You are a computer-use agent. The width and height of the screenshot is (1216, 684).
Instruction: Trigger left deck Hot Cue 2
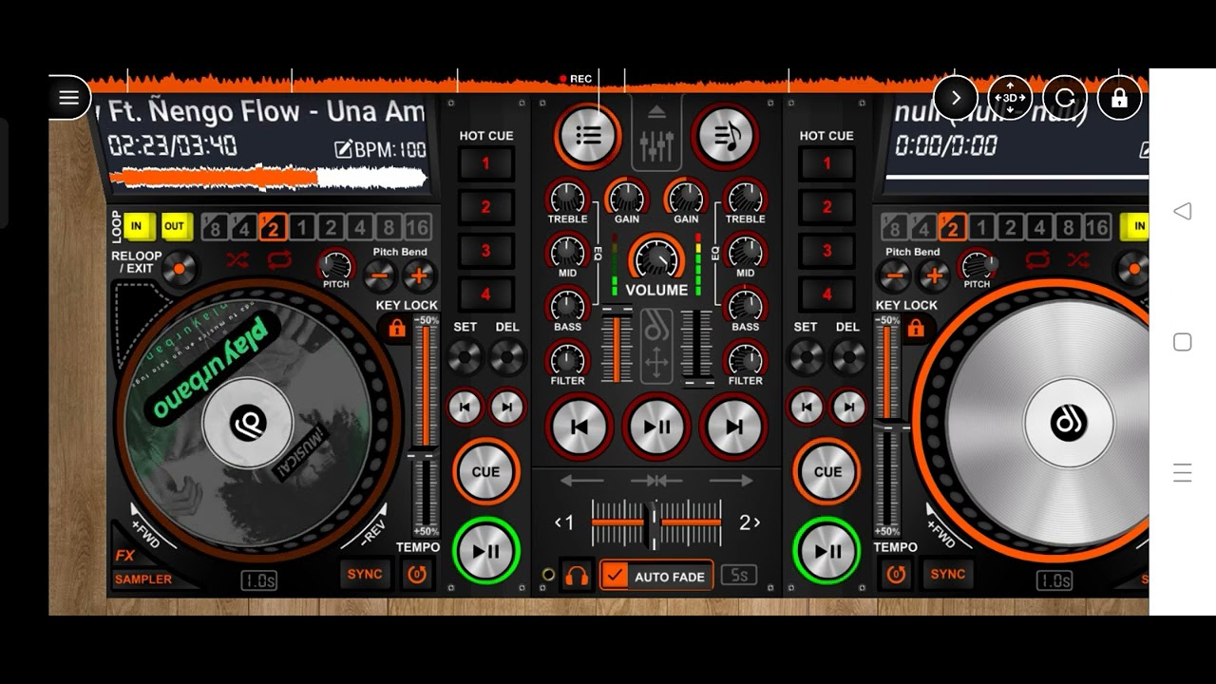coord(485,207)
